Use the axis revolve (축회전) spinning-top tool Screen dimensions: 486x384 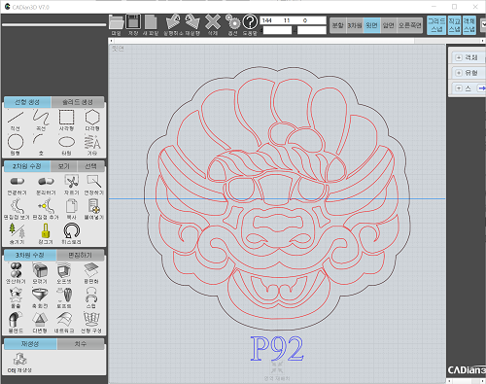point(40,297)
